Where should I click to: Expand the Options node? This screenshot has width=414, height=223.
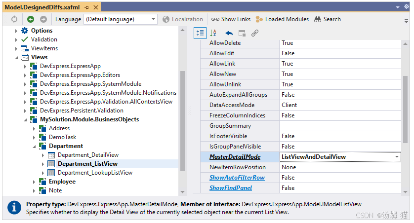[x=16, y=31]
